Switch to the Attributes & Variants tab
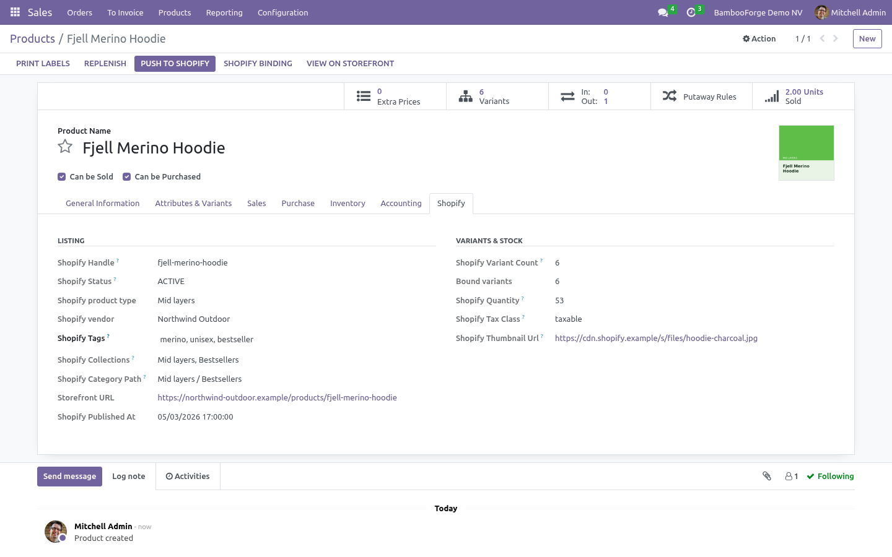Screen dimensions: 892x557 pos(193,204)
